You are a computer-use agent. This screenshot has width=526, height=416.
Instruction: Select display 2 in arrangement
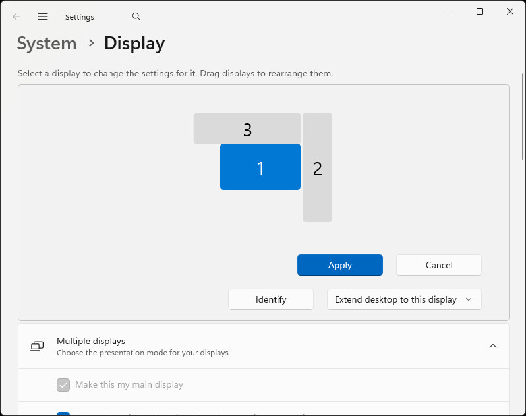click(317, 168)
